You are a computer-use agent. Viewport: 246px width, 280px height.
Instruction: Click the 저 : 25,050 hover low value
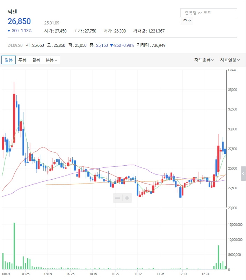pyautogui.click(x=77, y=45)
